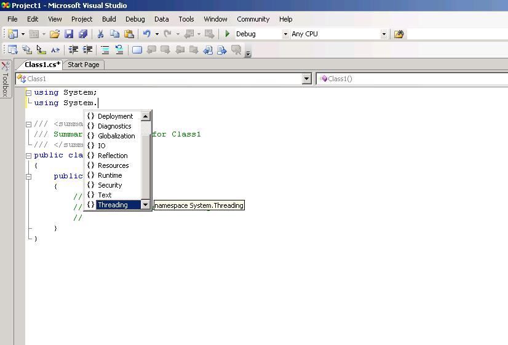The height and width of the screenshot is (345, 508).
Task: Select Threading in IntelliSense list
Action: (113, 205)
